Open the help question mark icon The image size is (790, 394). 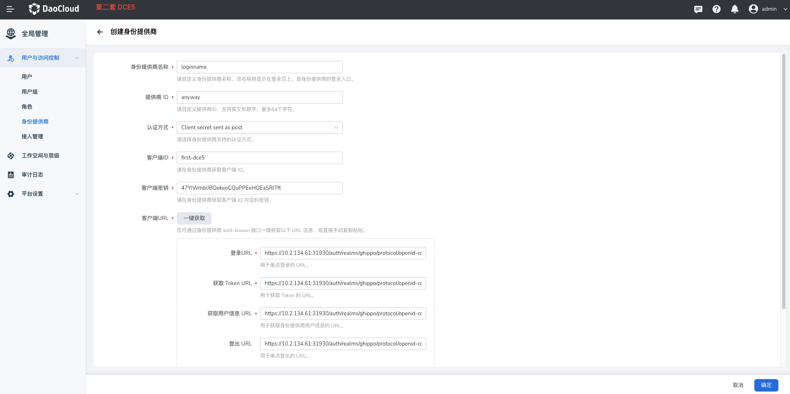point(717,9)
